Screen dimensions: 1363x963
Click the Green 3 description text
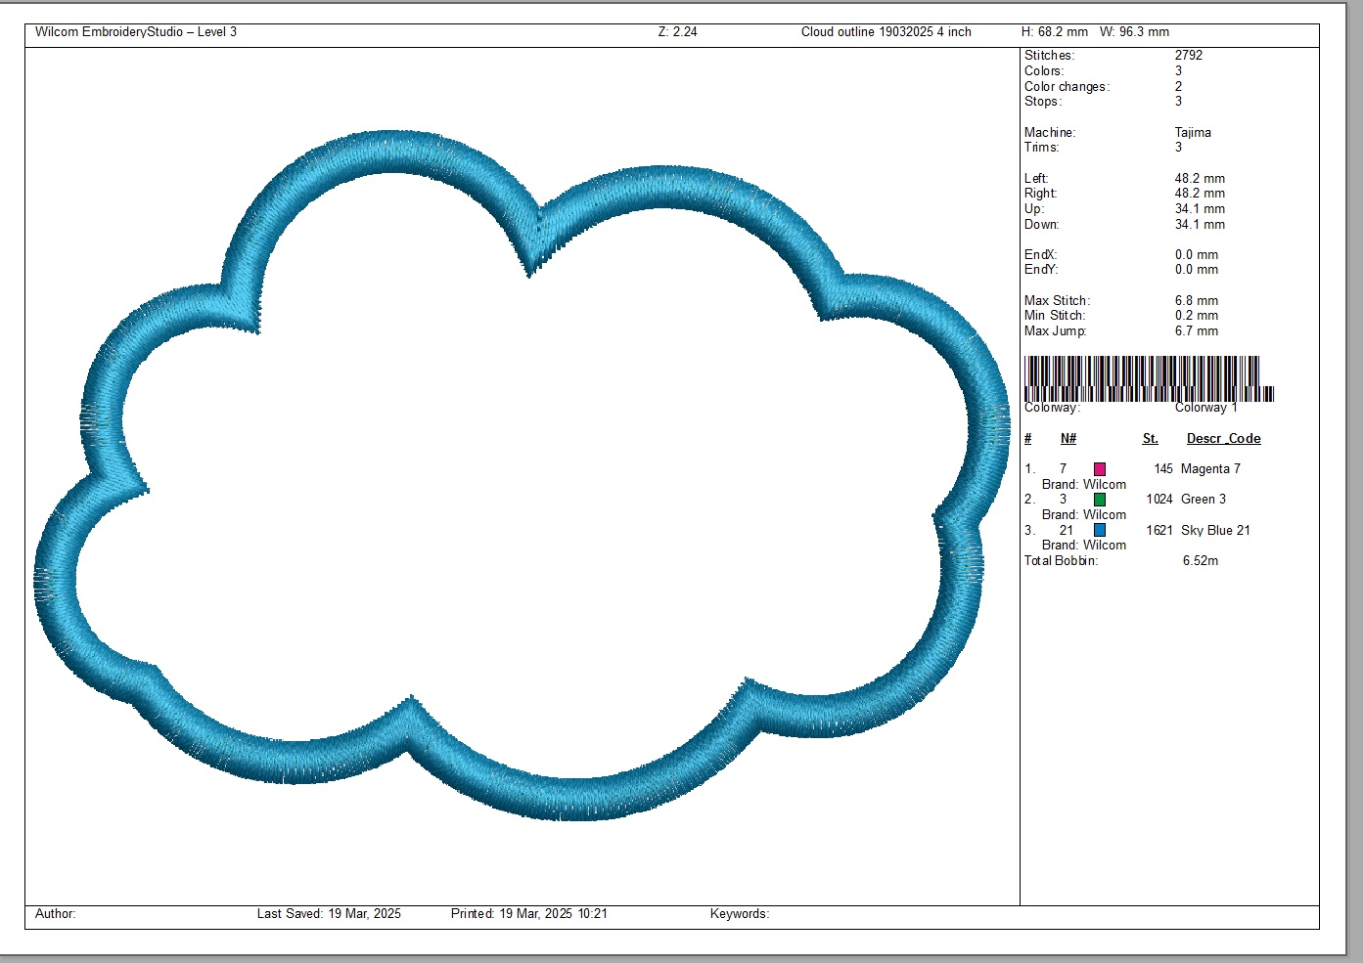tap(1204, 500)
